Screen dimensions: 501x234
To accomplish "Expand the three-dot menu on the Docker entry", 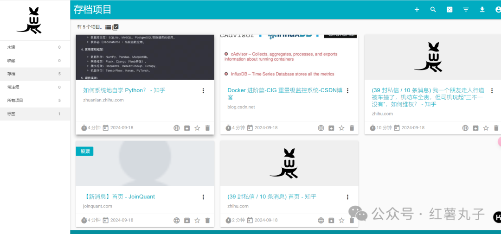I will pyautogui.click(x=347, y=91).
